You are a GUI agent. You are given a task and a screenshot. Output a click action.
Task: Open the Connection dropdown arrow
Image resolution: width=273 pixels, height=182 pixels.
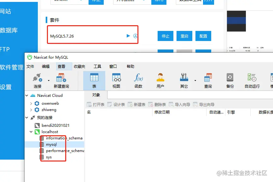pos(49,80)
